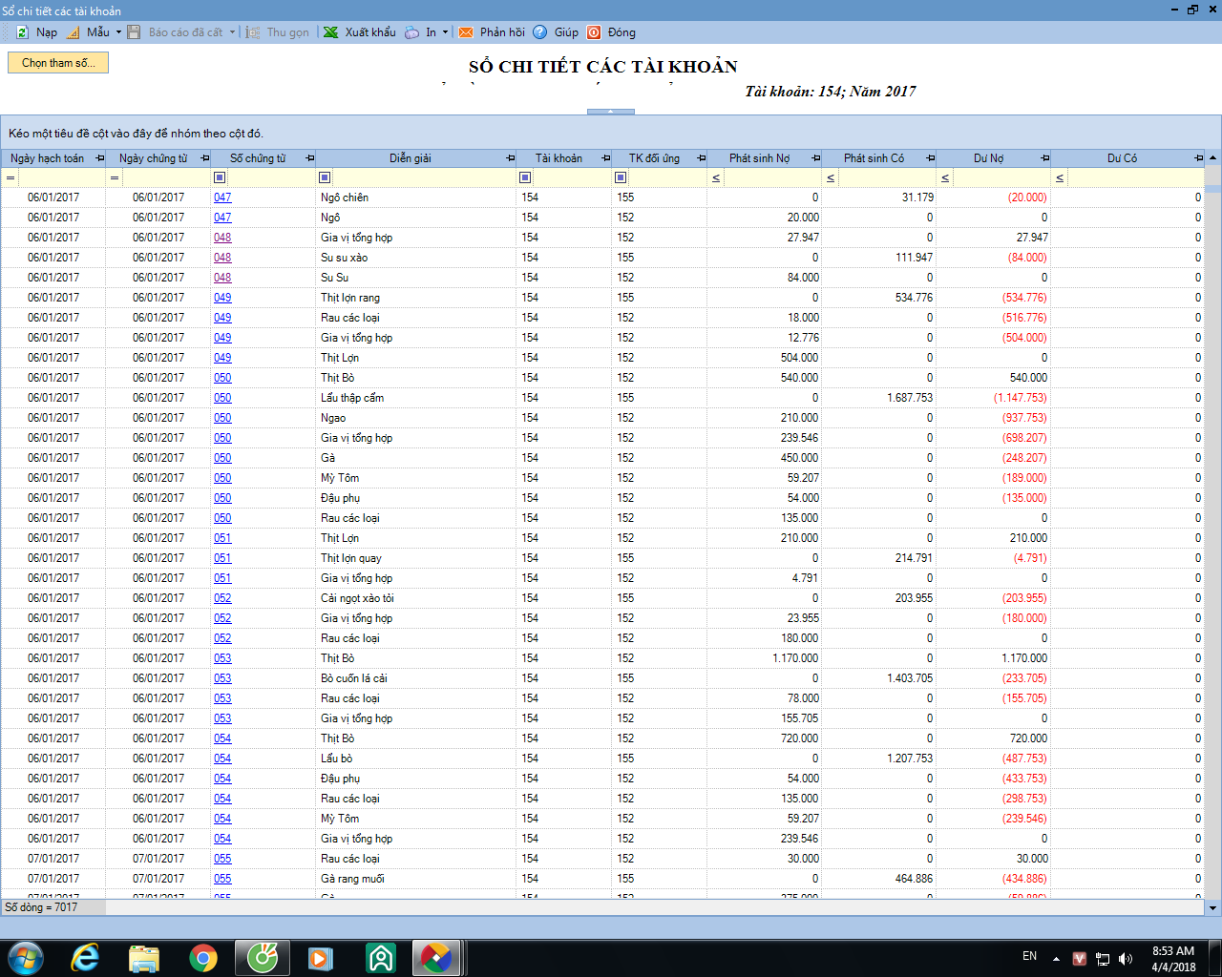Pin the Phát sinh Nợ column
Screen dimensions: 1222x977
(x=815, y=158)
